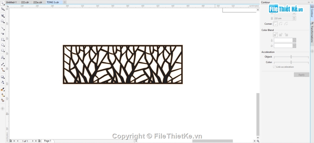This screenshot has width=314, height=143.
Task: Select counterclockwise contour color blend
Action: 286,35
